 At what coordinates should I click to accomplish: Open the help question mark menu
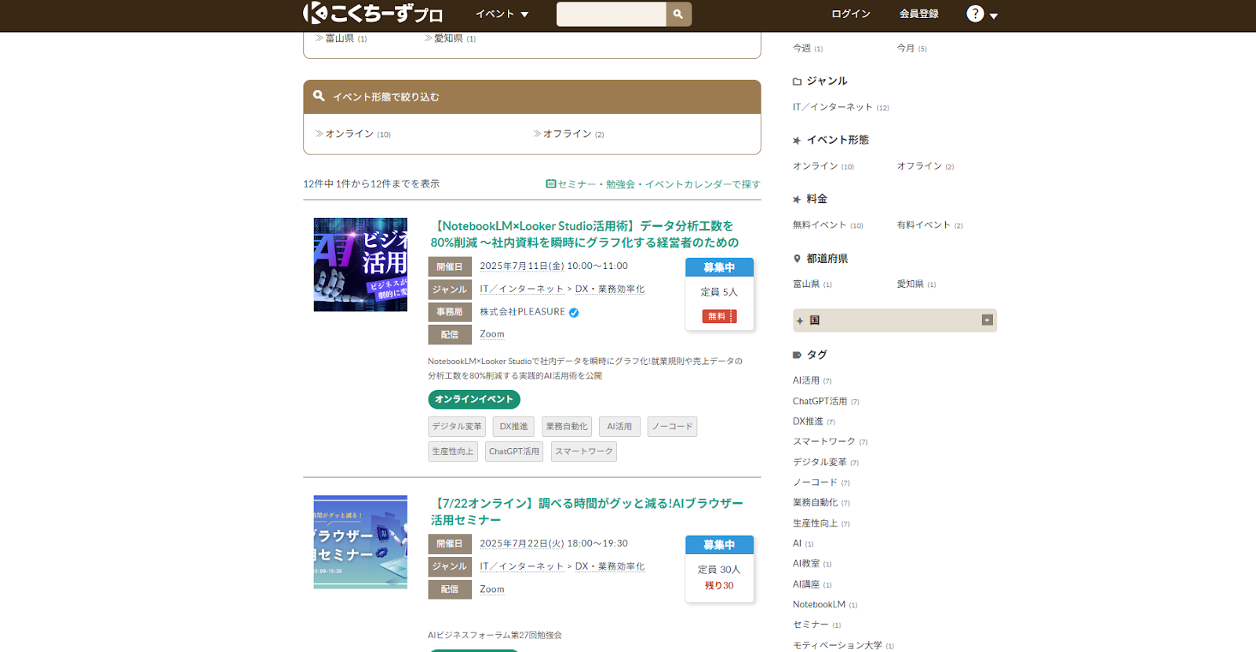(976, 14)
